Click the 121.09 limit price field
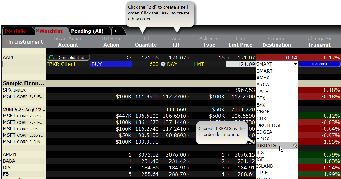 [240, 64]
